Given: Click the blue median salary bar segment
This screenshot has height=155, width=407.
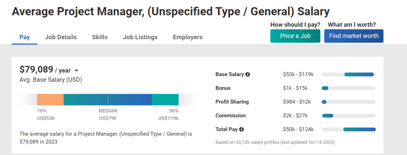Looking at the screenshot, I should point(108,100).
